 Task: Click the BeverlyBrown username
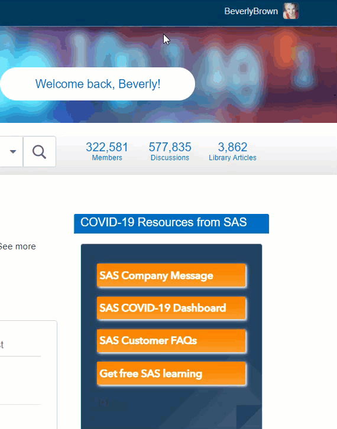[251, 11]
